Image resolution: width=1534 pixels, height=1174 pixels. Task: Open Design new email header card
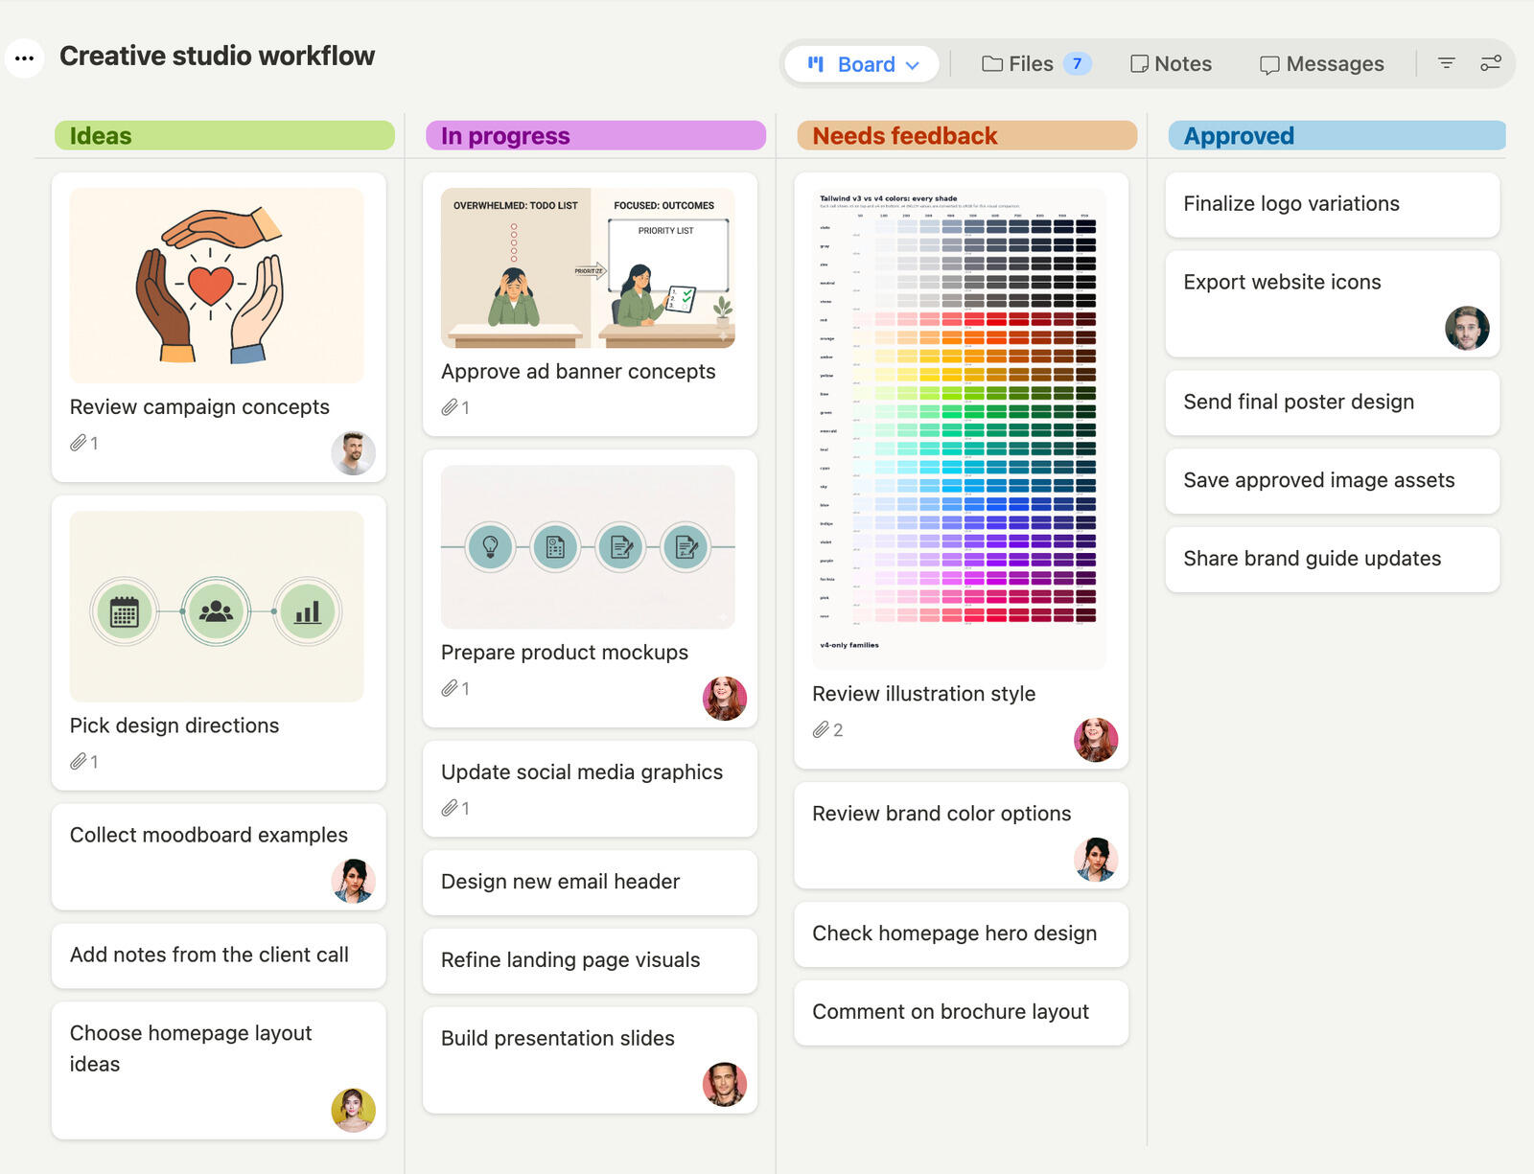click(x=590, y=883)
